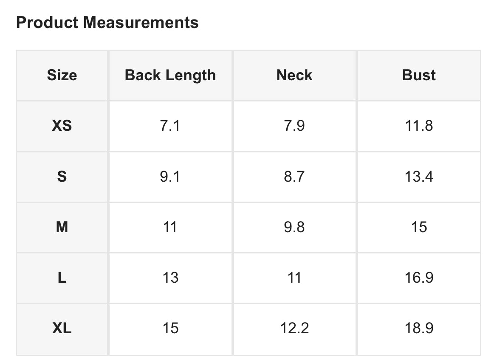
Task: Click the M neck value 9.8
Action: [x=294, y=227]
